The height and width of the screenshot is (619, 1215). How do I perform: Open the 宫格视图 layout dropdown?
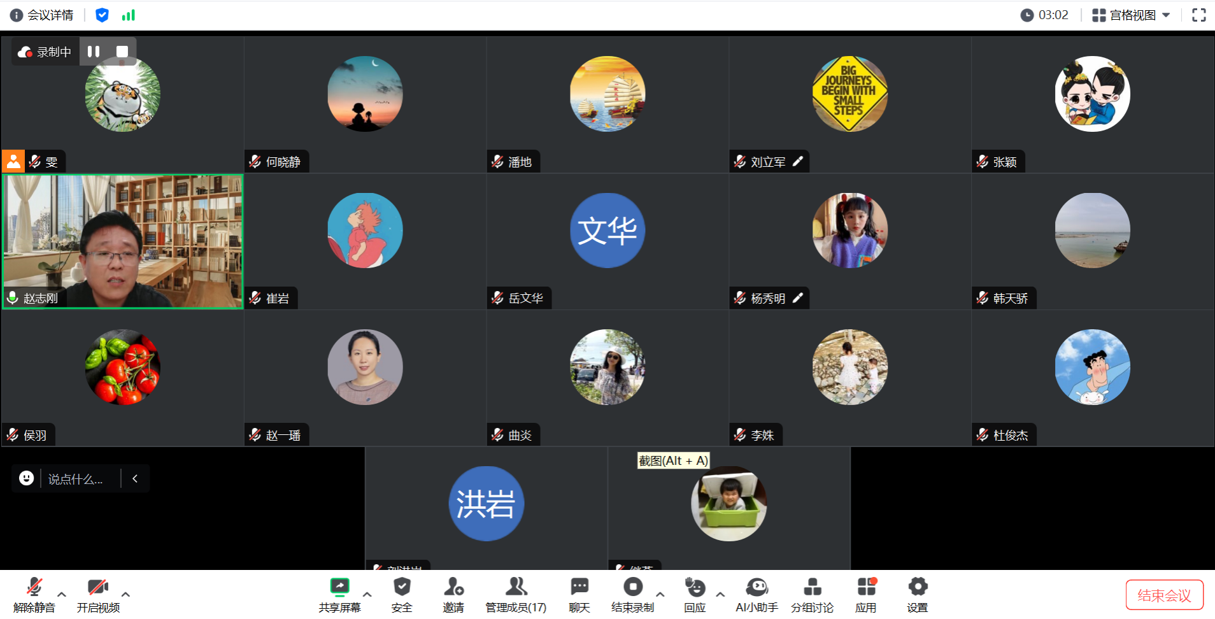point(1132,15)
